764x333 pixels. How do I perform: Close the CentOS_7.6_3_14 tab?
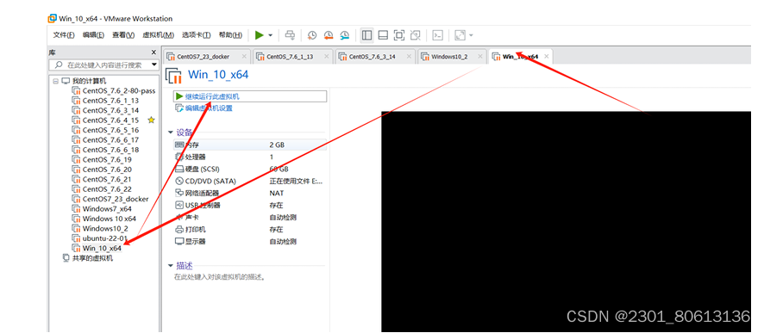(410, 57)
